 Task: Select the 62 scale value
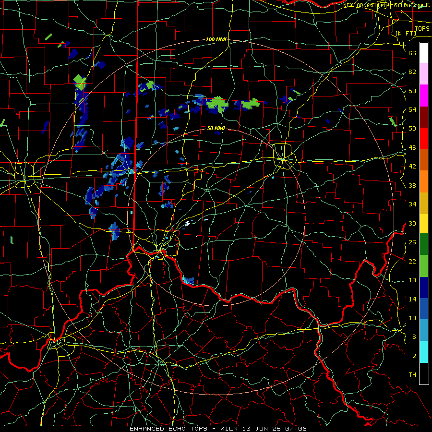click(412, 72)
